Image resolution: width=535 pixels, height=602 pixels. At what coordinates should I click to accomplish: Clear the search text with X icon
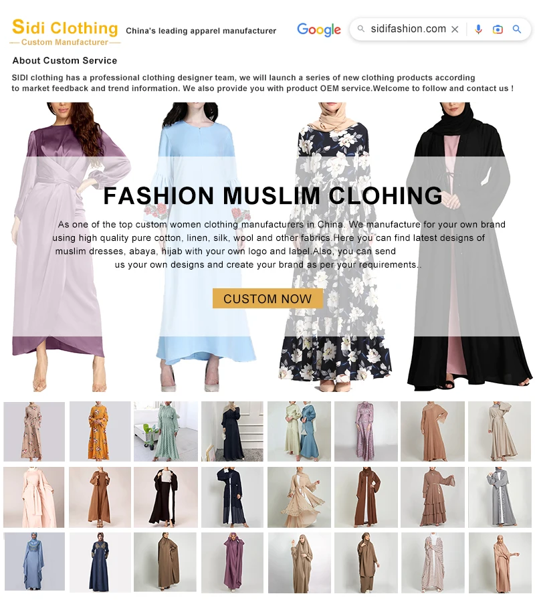(455, 29)
